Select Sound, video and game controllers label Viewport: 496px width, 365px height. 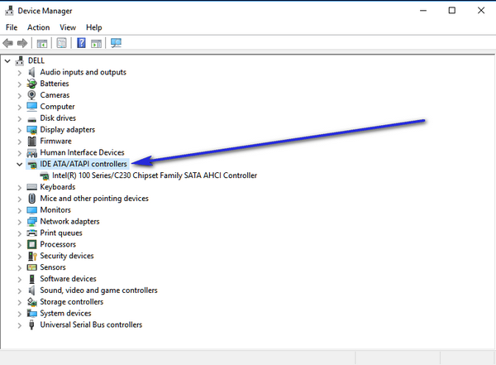point(98,291)
